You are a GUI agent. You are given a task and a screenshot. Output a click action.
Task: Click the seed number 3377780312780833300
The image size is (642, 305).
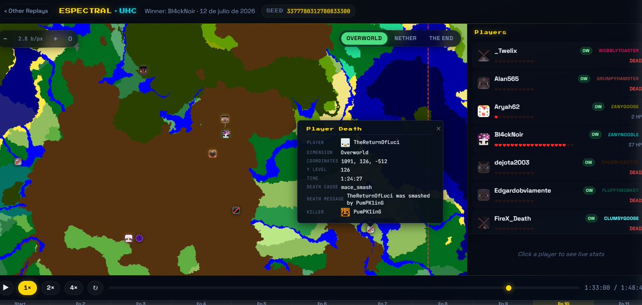tap(319, 11)
